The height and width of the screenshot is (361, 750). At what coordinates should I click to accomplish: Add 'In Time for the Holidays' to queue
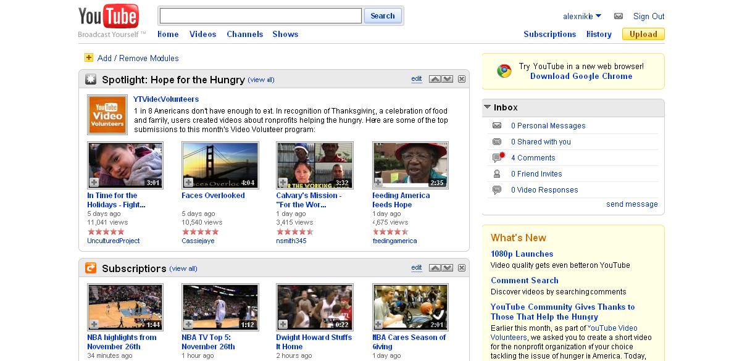coord(94,183)
